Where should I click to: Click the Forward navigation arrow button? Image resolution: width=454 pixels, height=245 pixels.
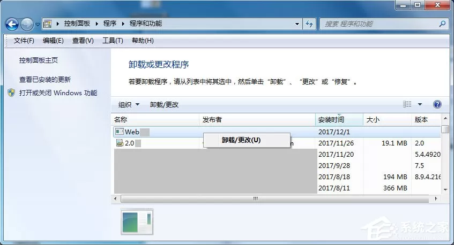click(27, 24)
